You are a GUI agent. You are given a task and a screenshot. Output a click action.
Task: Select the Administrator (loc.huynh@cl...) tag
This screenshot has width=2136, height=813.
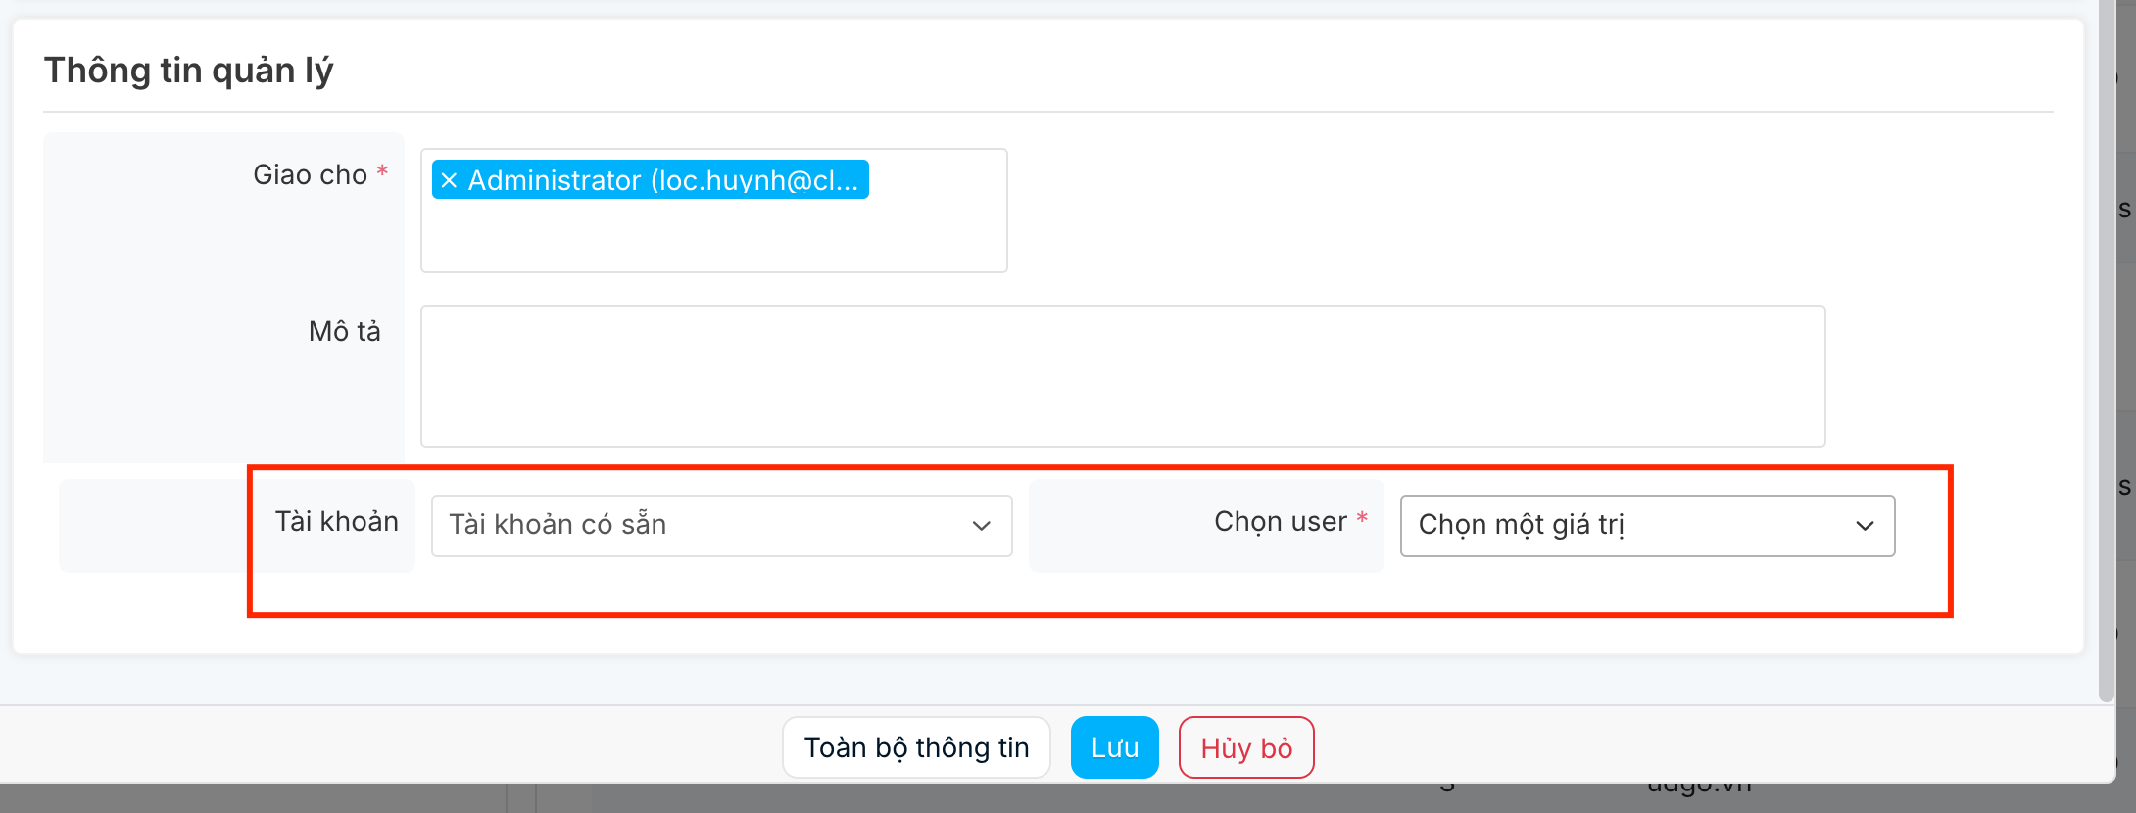click(662, 180)
